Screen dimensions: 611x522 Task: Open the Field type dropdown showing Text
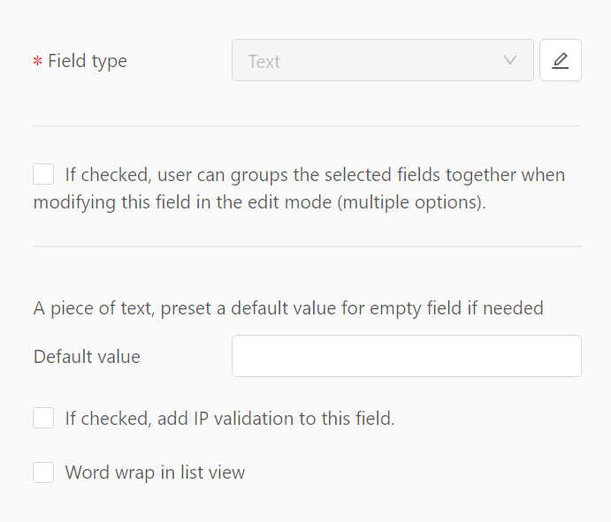point(383,60)
